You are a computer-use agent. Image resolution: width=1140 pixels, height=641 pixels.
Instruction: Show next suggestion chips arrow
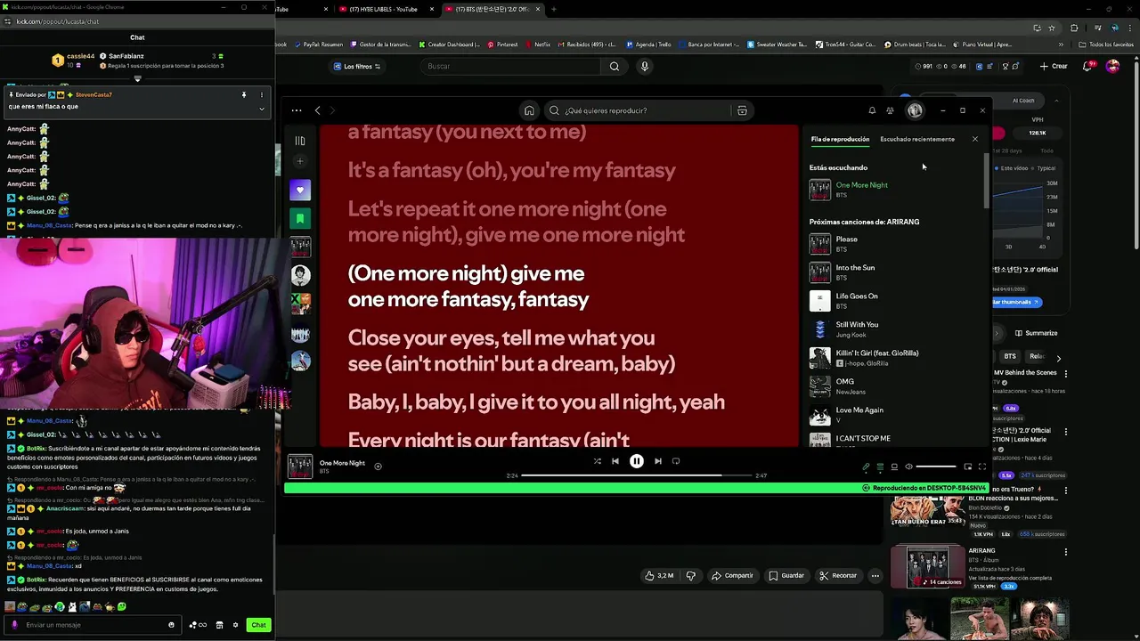(1058, 358)
